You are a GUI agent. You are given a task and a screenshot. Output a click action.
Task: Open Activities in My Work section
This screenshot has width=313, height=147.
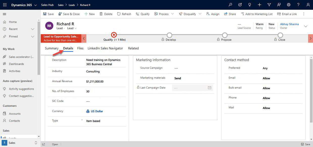pyautogui.click(x=15, y=71)
